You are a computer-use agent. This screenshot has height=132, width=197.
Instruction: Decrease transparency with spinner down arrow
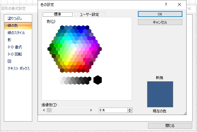[130, 111]
